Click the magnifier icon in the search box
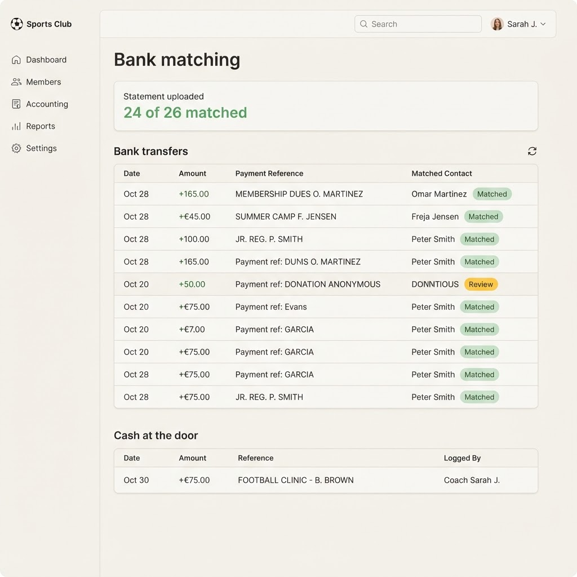 coord(363,24)
